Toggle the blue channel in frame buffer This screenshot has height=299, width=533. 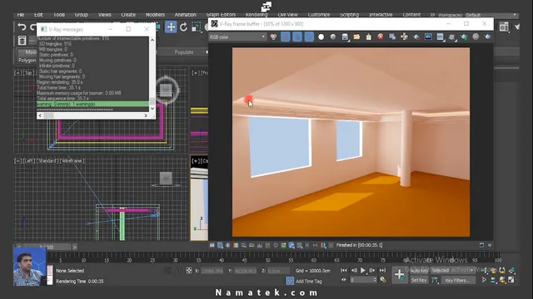pyautogui.click(x=309, y=37)
